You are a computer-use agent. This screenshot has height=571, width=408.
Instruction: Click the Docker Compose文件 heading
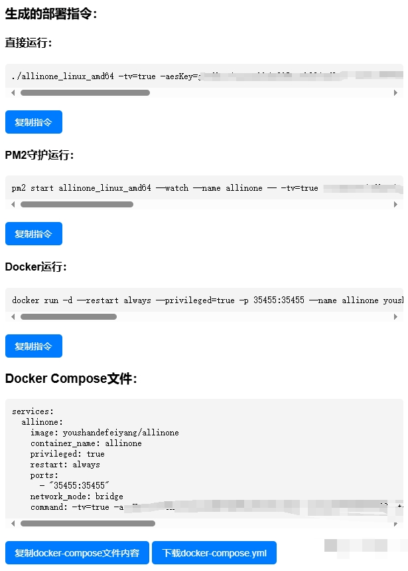pyautogui.click(x=69, y=379)
